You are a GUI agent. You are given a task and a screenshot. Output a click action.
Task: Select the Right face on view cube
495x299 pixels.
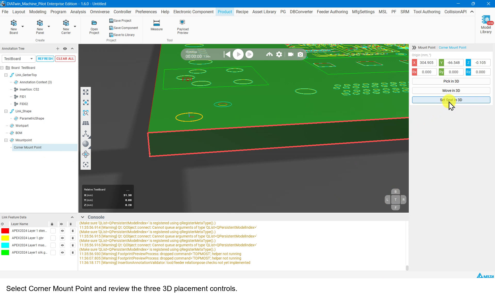pyautogui.click(x=403, y=200)
